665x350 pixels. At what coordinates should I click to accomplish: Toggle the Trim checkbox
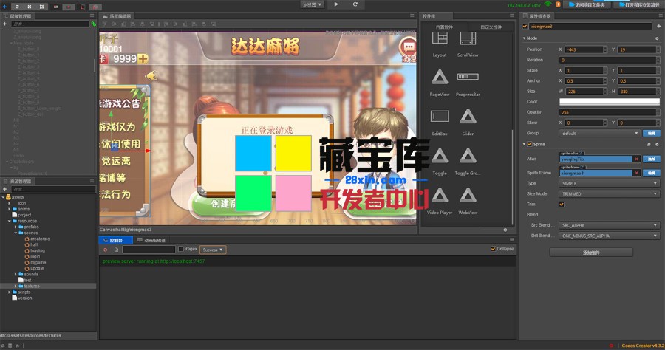(x=562, y=205)
